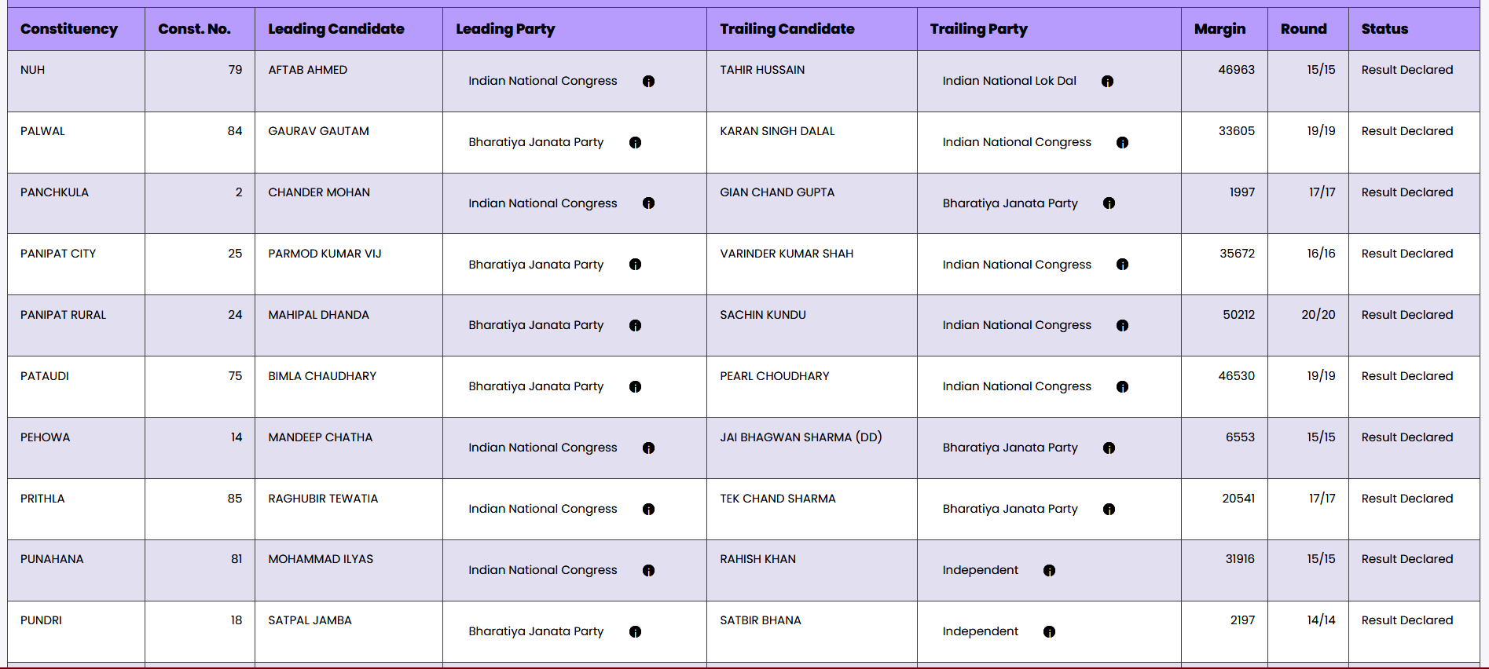The width and height of the screenshot is (1489, 669).
Task: Show info for PEHOWA leading party
Action: coord(648,448)
